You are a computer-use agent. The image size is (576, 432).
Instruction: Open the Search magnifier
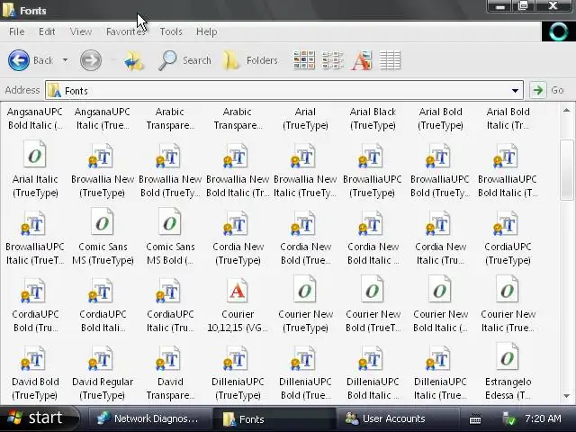click(x=167, y=60)
